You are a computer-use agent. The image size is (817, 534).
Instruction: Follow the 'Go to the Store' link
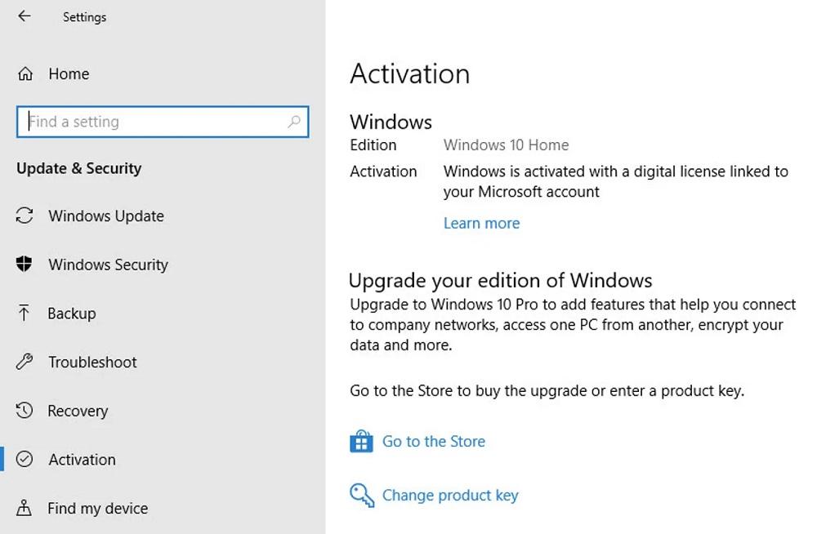click(x=433, y=442)
